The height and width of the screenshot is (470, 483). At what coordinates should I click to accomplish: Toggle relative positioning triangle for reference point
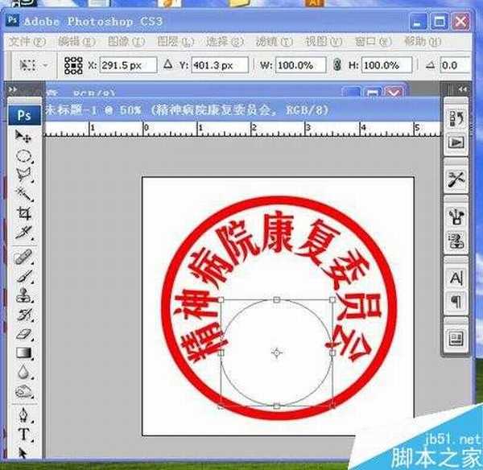168,64
